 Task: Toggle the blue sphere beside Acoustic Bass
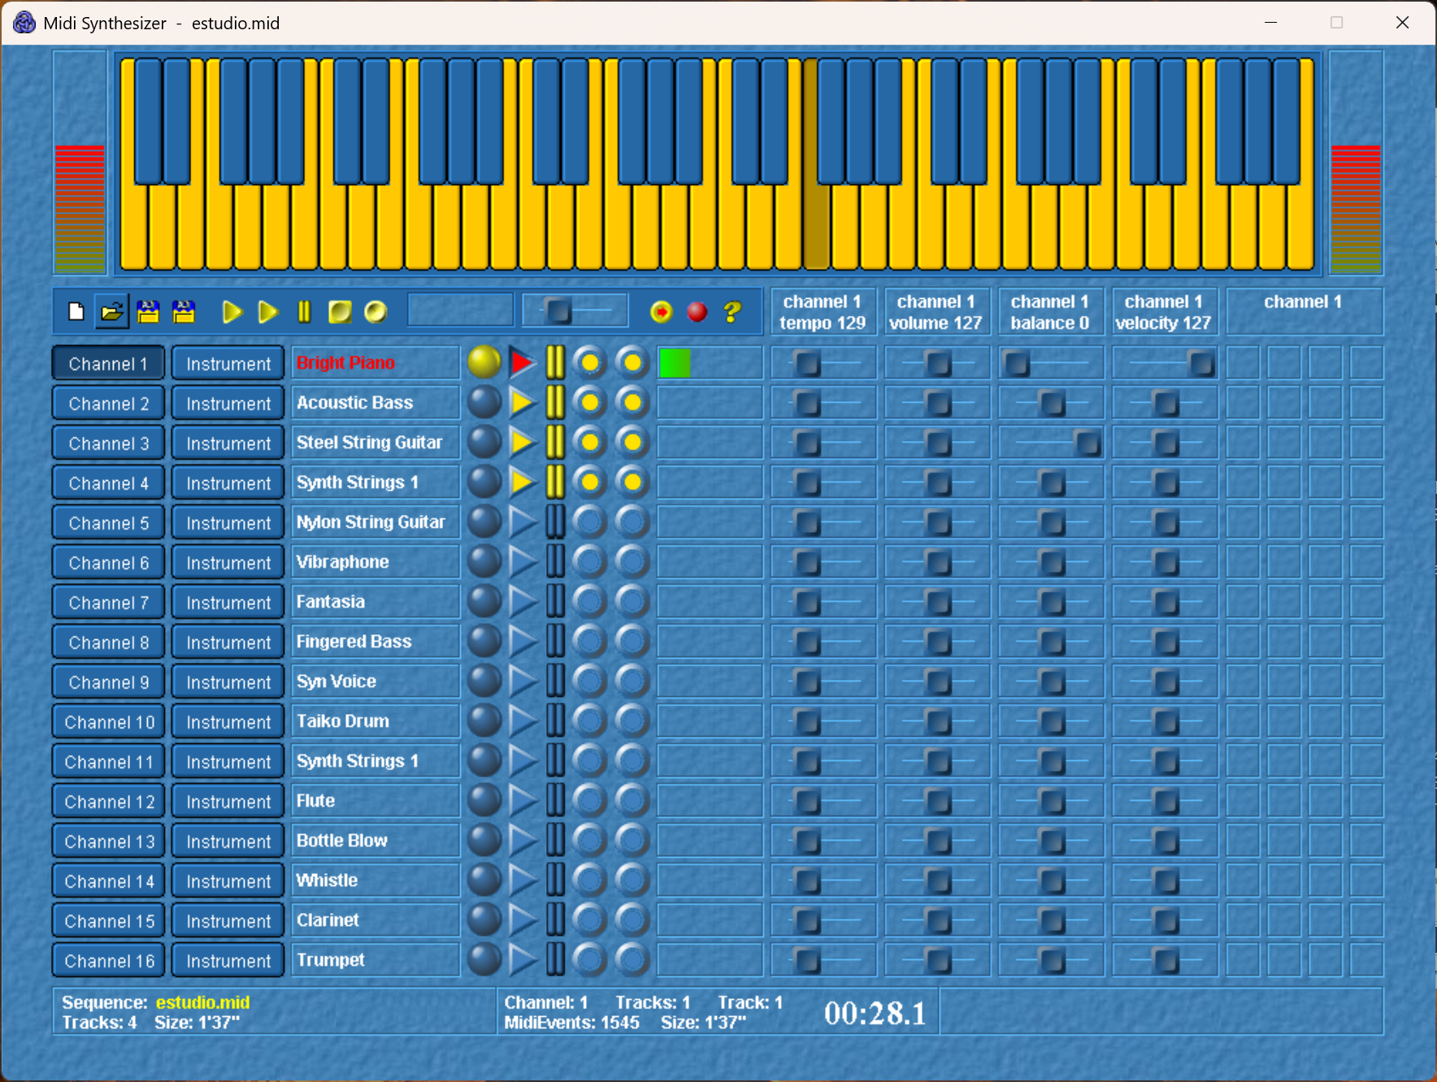[x=484, y=402]
